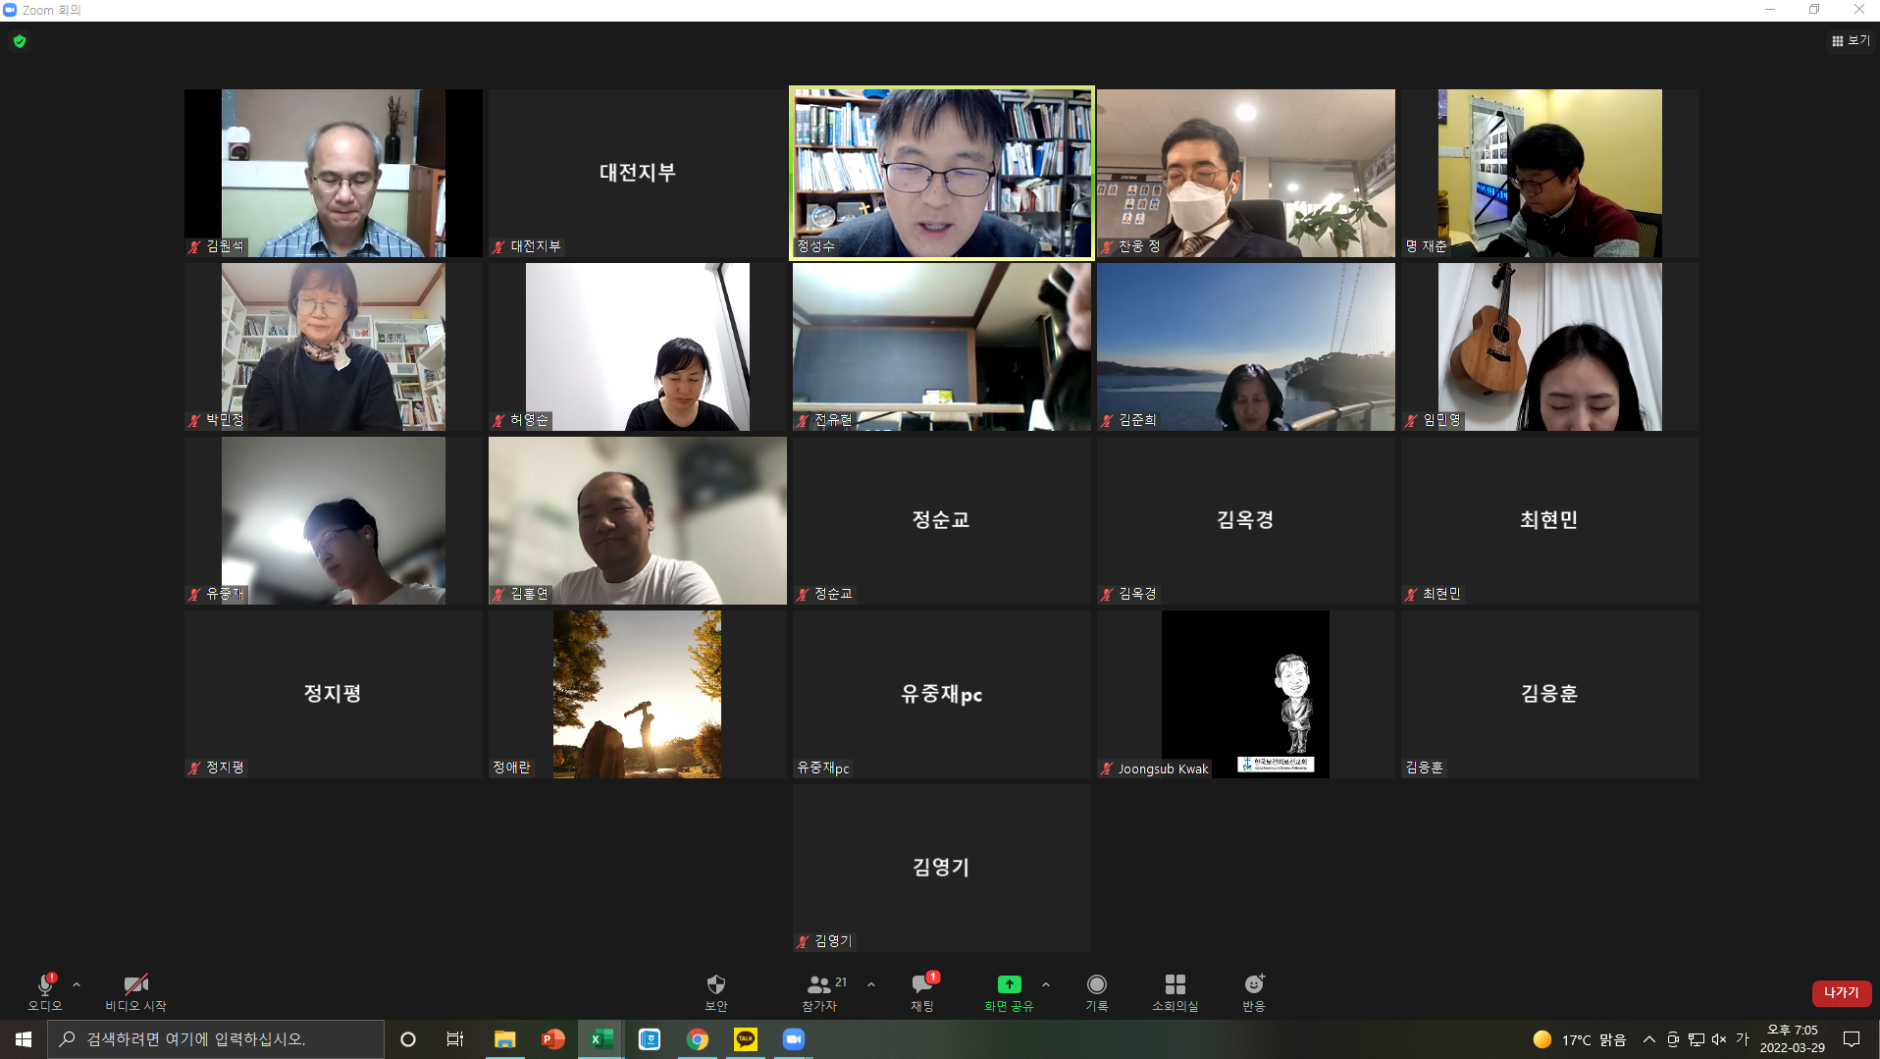Select 임민영's video tile

(1550, 346)
